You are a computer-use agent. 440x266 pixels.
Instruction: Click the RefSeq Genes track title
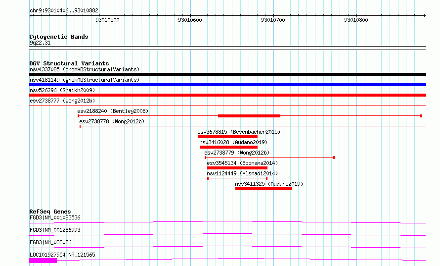coord(50,212)
